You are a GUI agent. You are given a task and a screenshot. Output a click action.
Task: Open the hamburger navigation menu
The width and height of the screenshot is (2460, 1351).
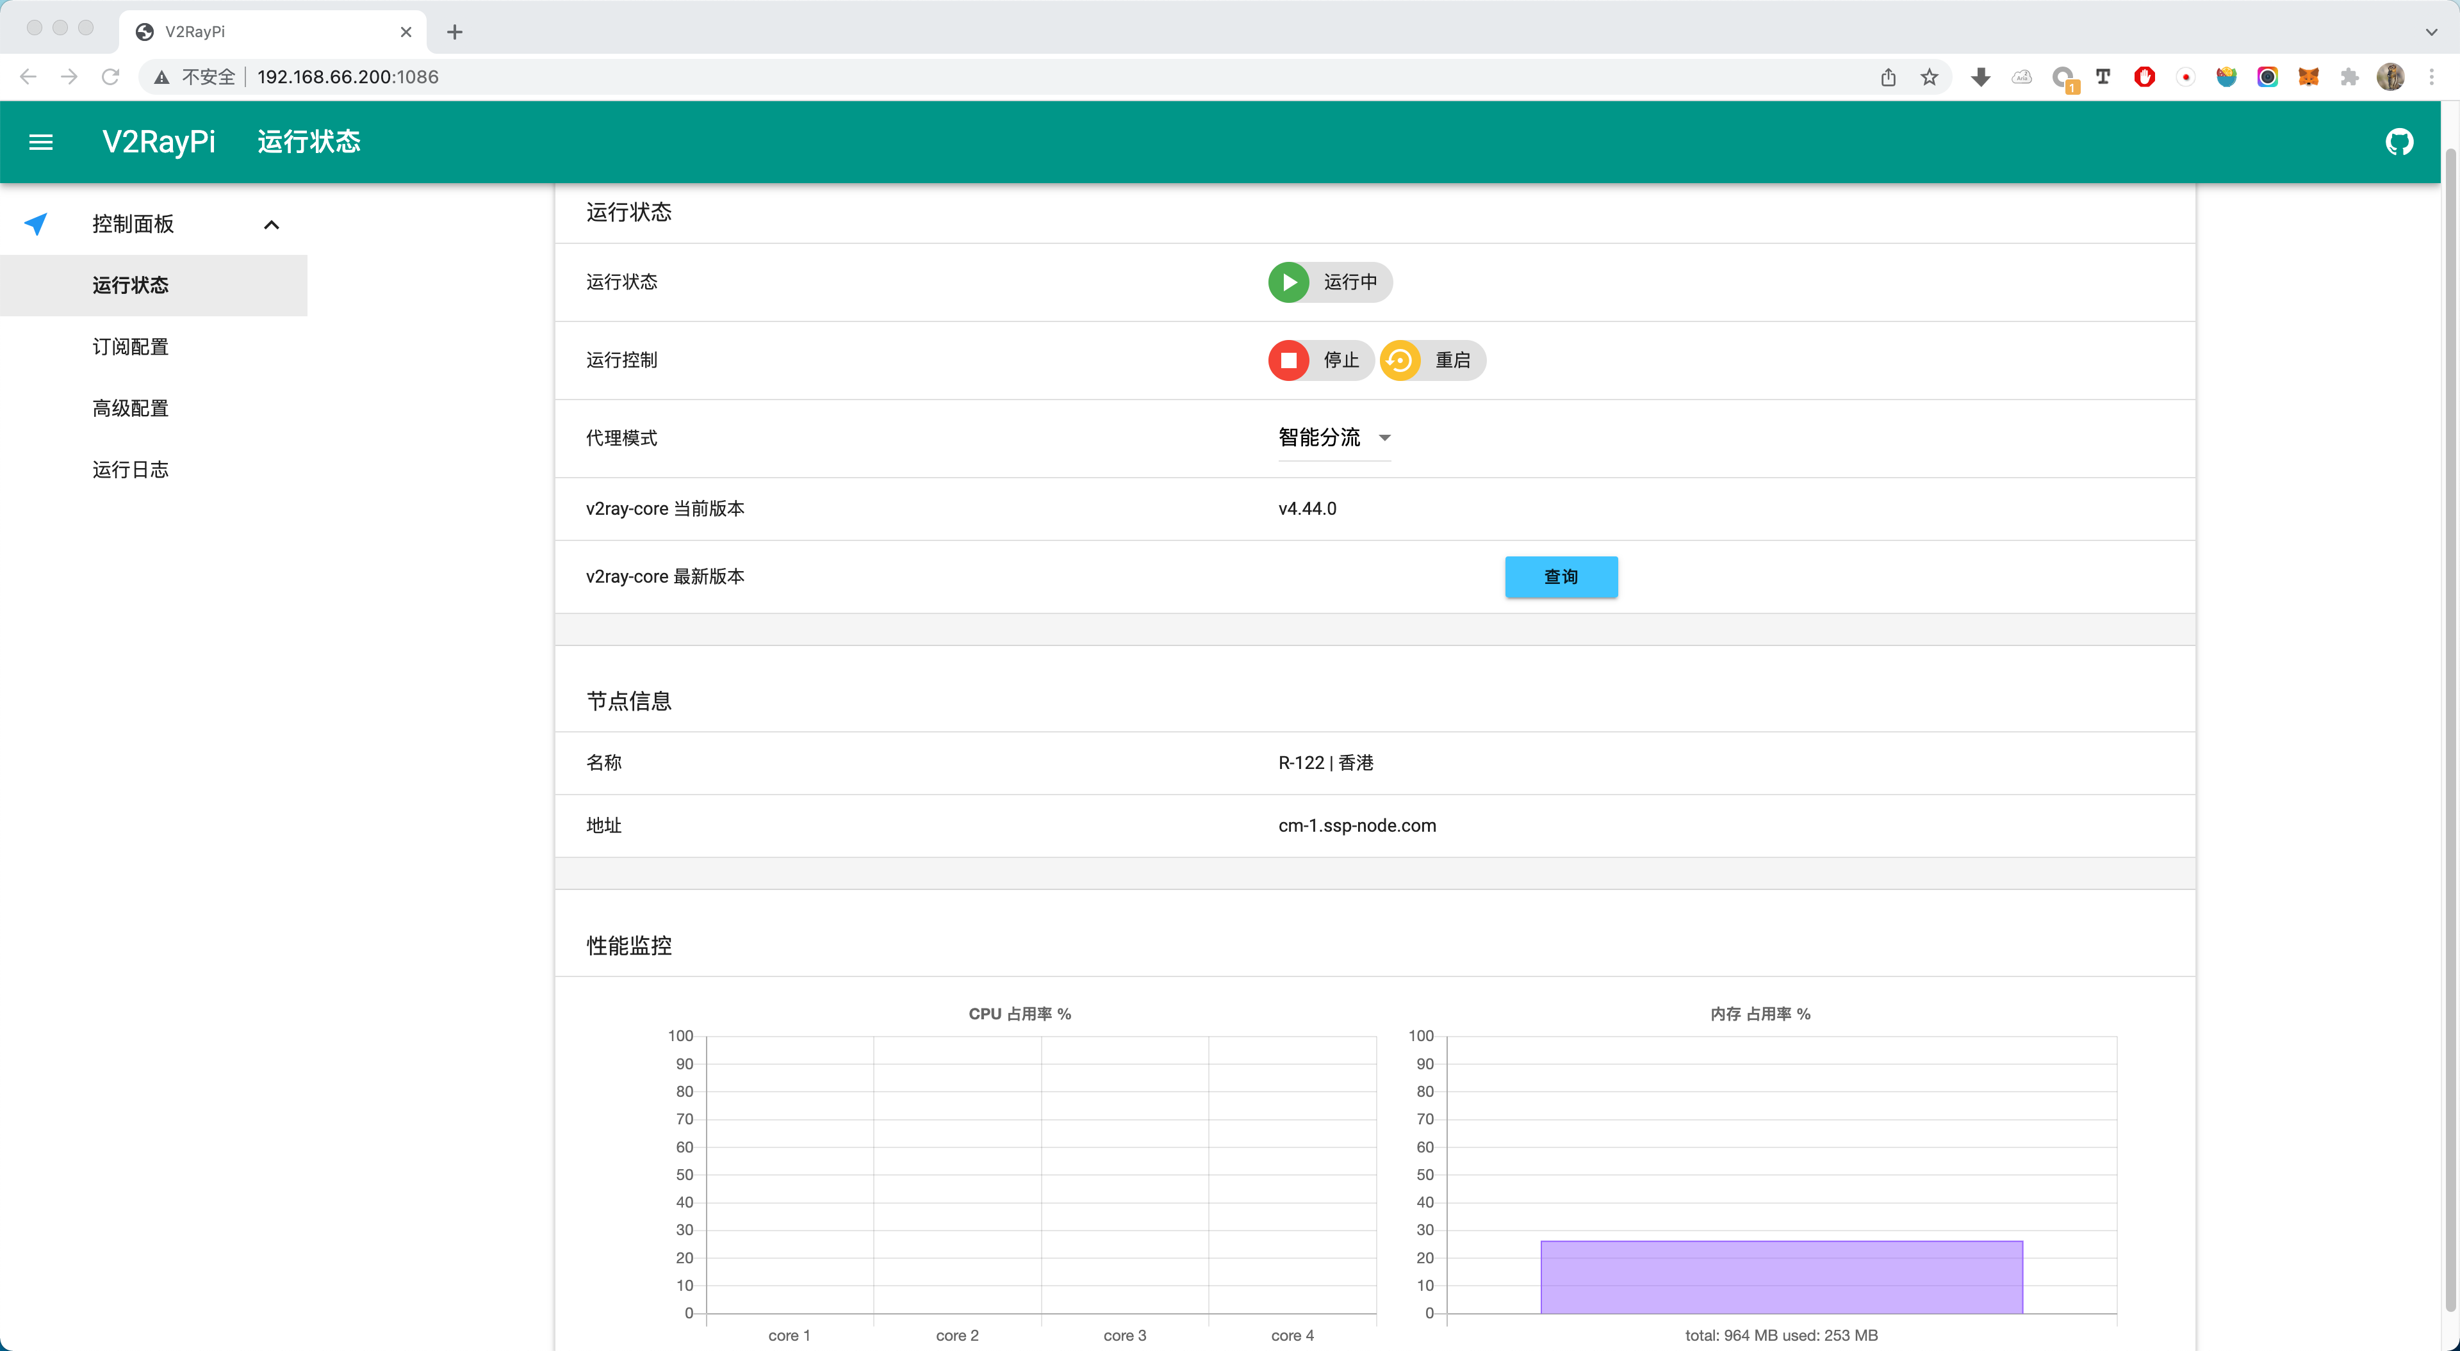point(41,142)
